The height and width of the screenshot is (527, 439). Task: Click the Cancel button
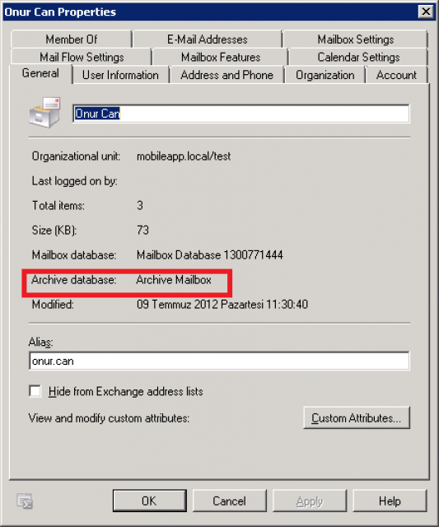point(229,501)
